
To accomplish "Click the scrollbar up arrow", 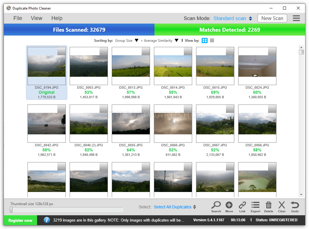I will pyautogui.click(x=301, y=47).
